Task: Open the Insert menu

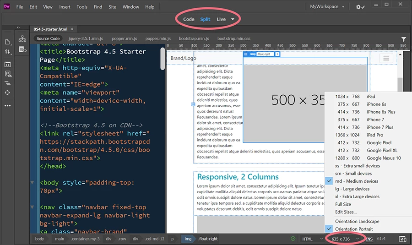Action: pos(65,7)
